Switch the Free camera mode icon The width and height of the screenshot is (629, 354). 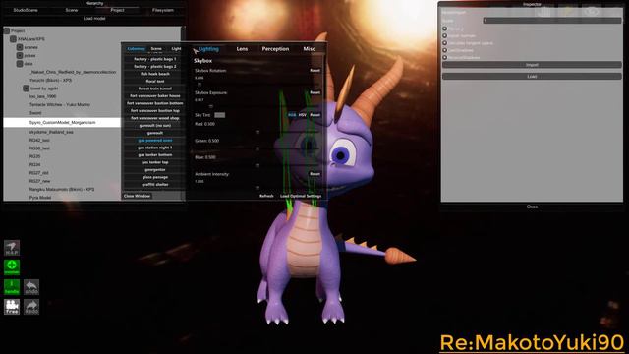(12, 307)
